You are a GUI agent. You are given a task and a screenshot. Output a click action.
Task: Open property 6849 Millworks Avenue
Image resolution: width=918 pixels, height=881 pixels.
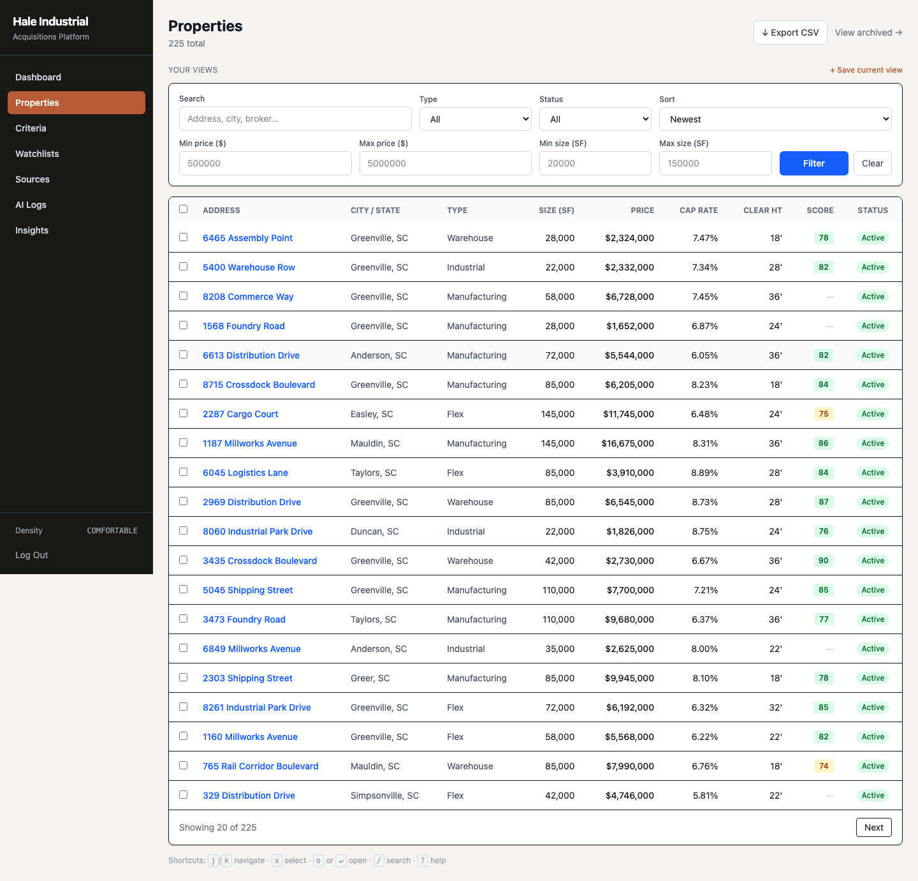coord(252,649)
